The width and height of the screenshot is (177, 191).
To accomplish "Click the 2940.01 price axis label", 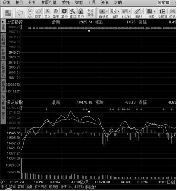I will tap(14, 52).
